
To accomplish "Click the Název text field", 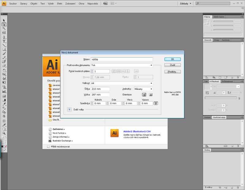I will coord(122,59).
